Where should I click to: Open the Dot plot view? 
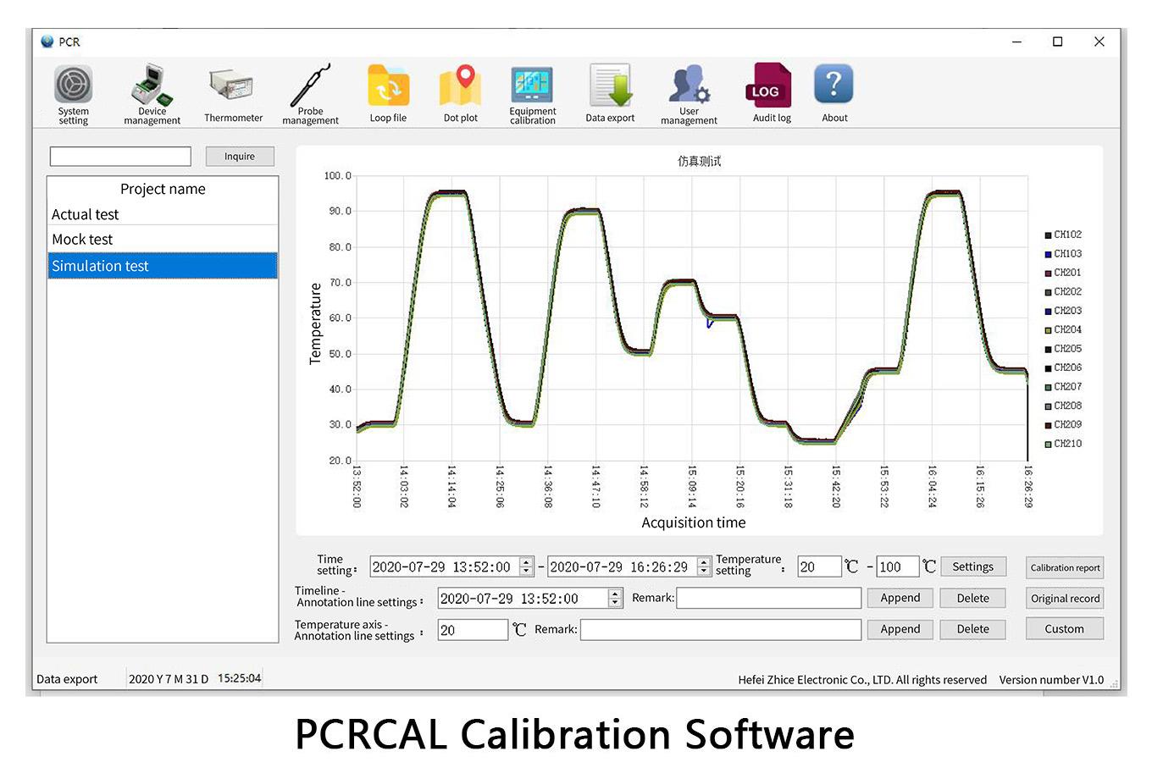pos(461,95)
